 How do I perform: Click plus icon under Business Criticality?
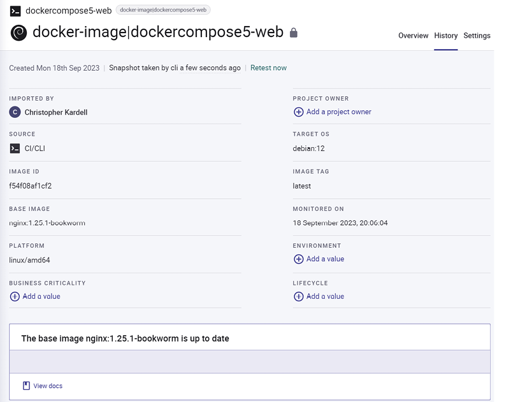point(15,296)
